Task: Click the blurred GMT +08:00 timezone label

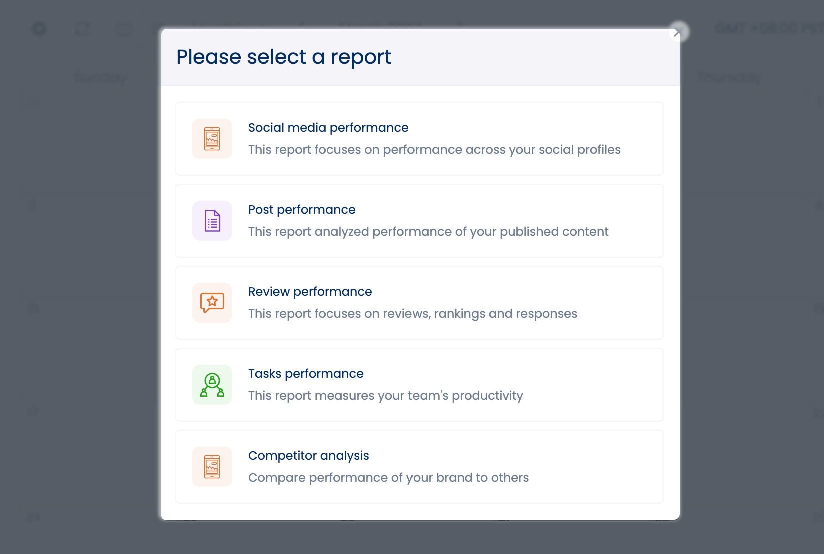Action: point(766,29)
